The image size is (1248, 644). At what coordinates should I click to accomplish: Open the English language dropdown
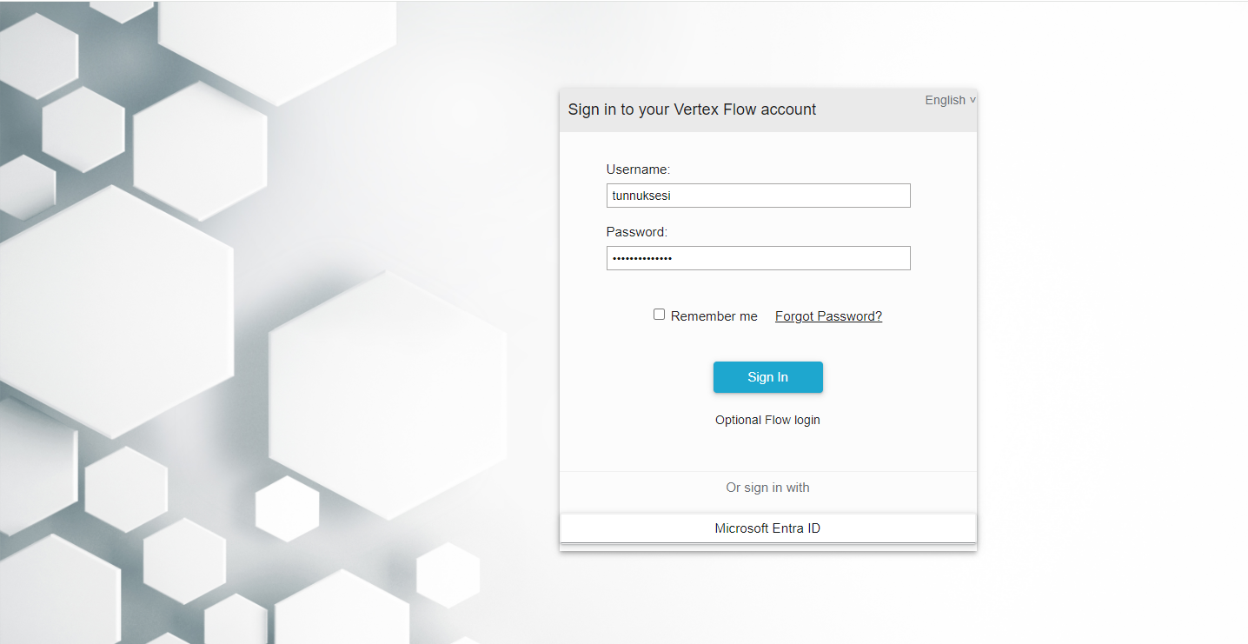pyautogui.click(x=946, y=100)
